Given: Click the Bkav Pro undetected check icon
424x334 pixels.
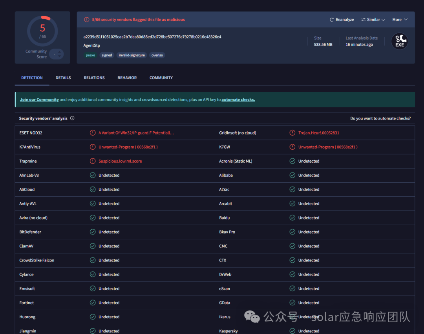Looking at the screenshot, I should point(292,232).
